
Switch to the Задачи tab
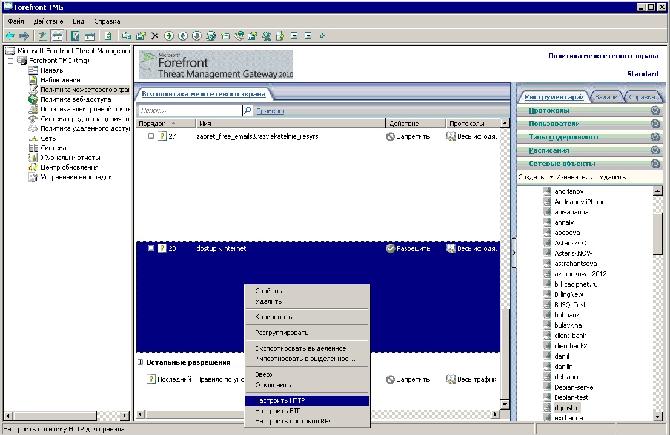(606, 97)
